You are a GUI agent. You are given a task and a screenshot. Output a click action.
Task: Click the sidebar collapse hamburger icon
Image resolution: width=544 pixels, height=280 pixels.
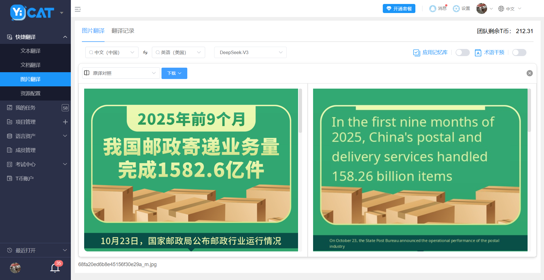pos(78,9)
